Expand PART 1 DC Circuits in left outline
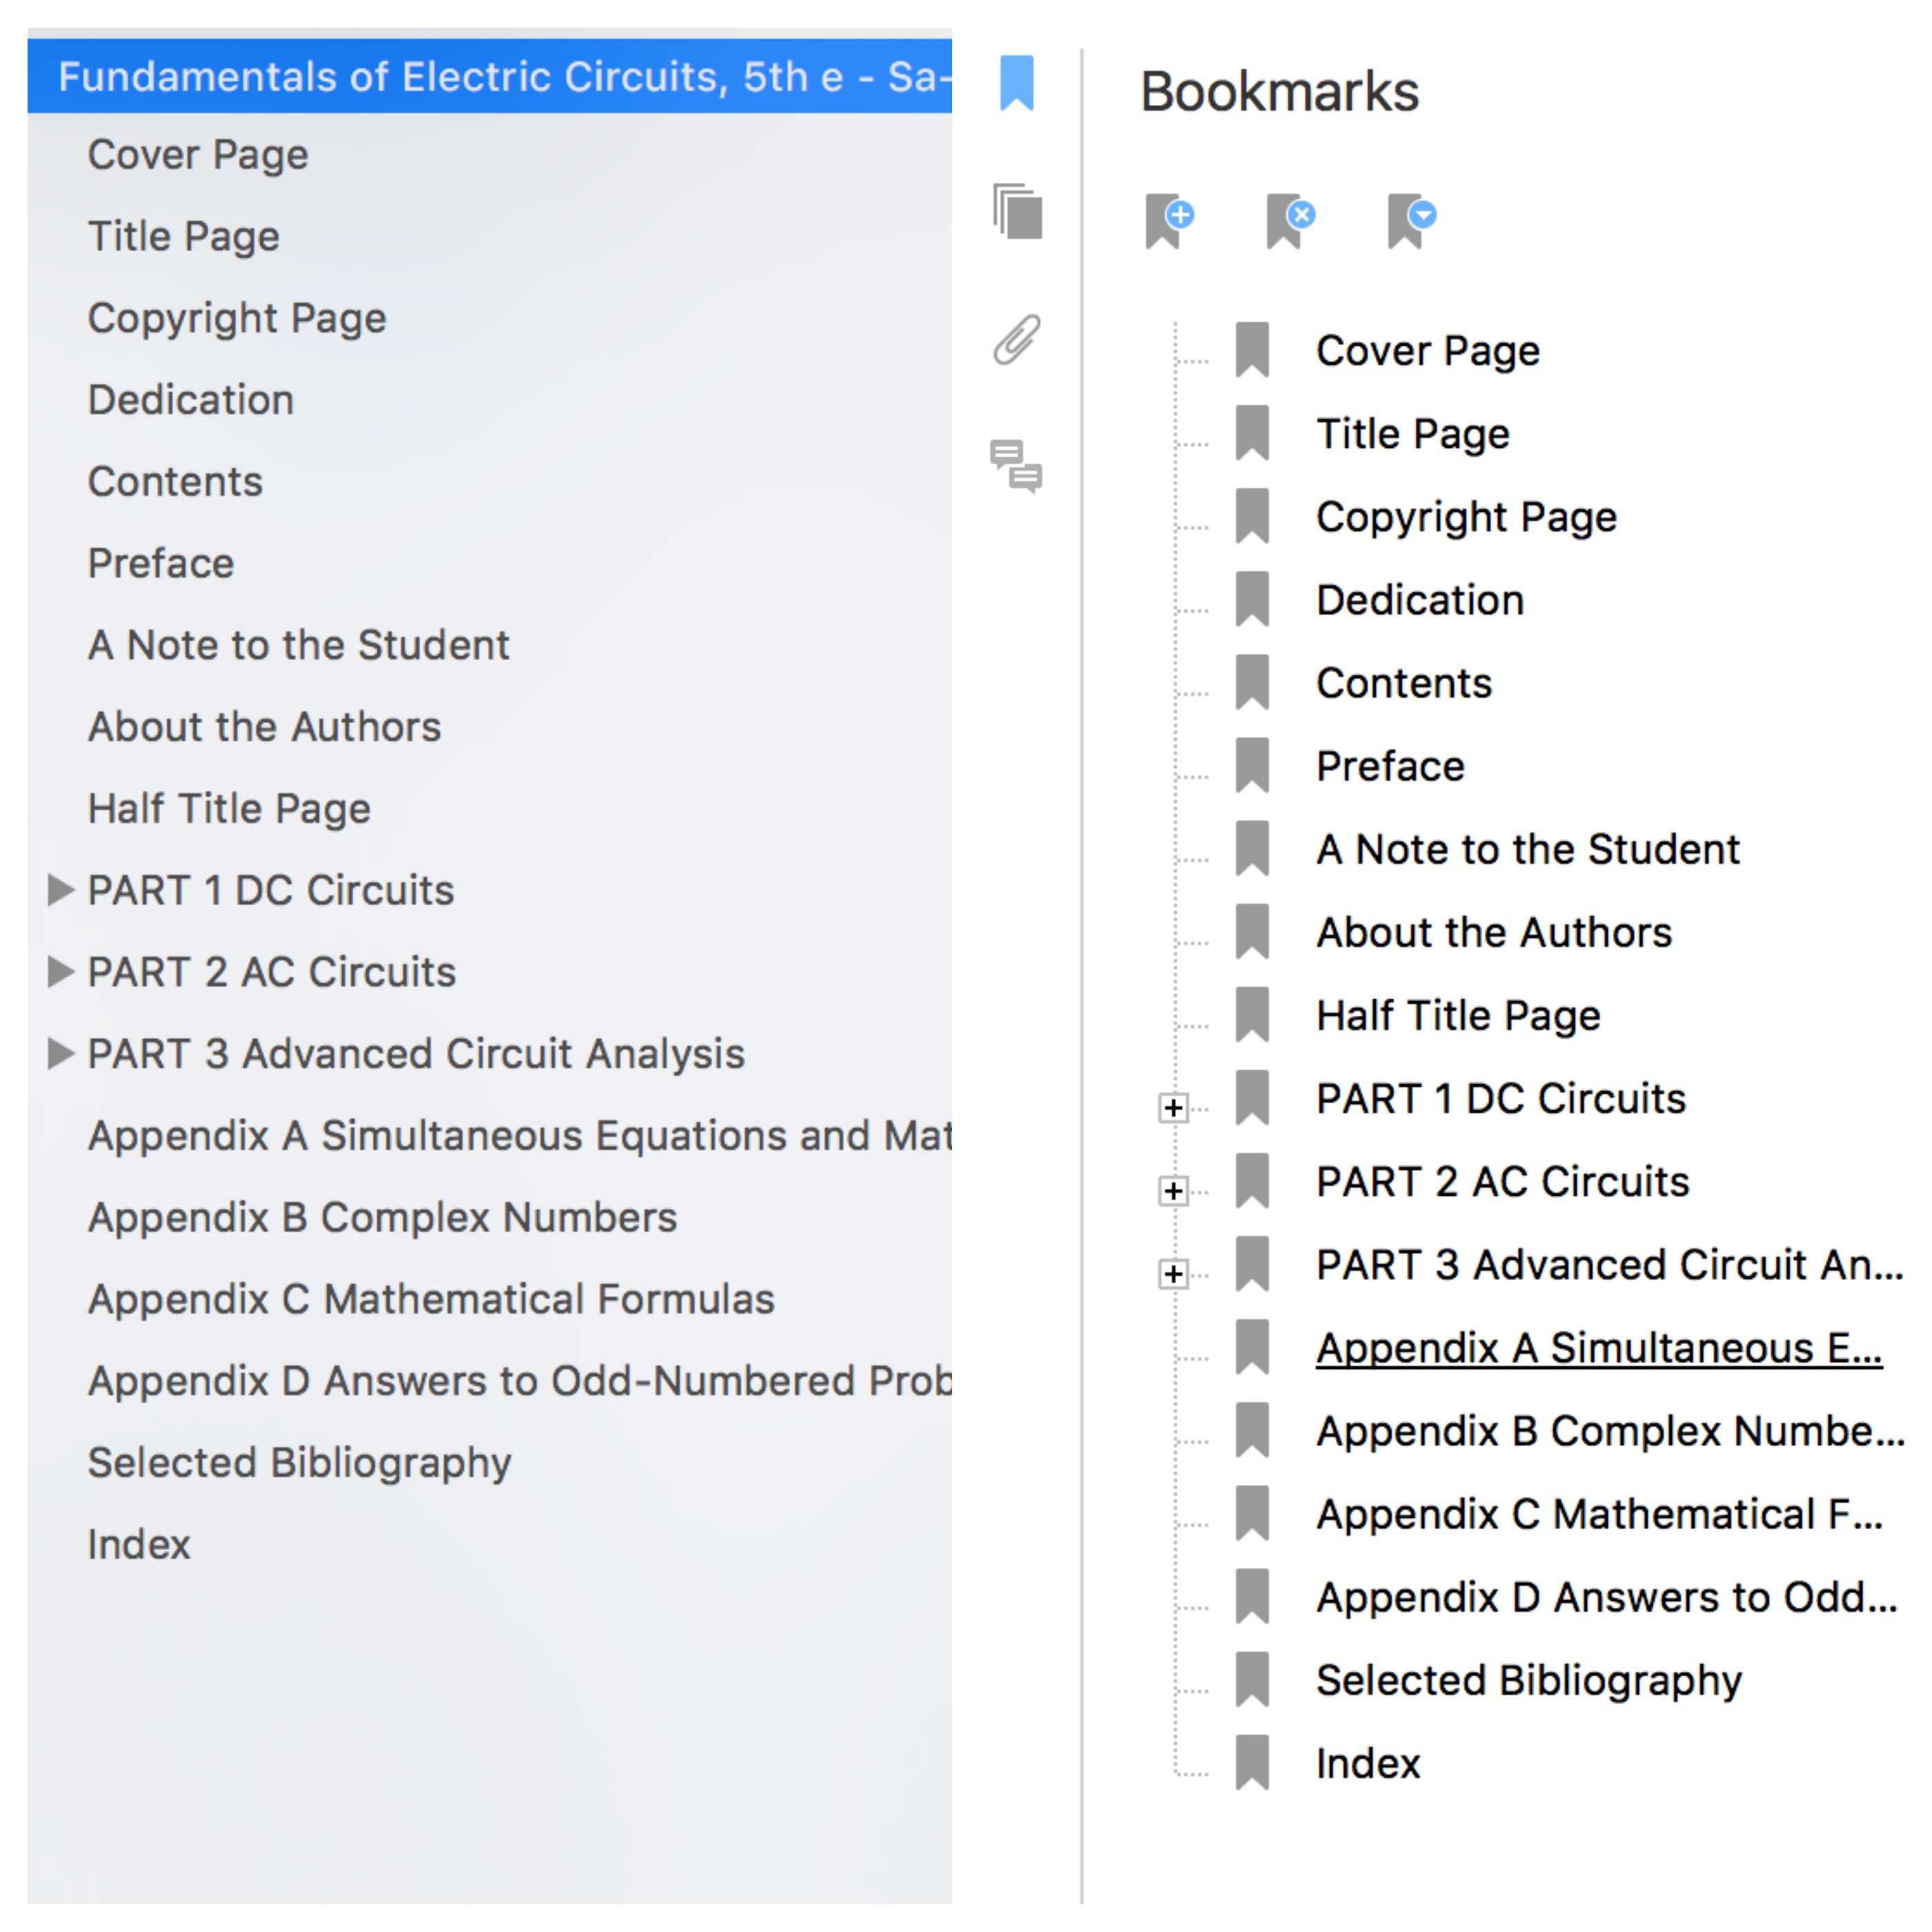Screen dimensions: 1932x1932 click(x=61, y=889)
